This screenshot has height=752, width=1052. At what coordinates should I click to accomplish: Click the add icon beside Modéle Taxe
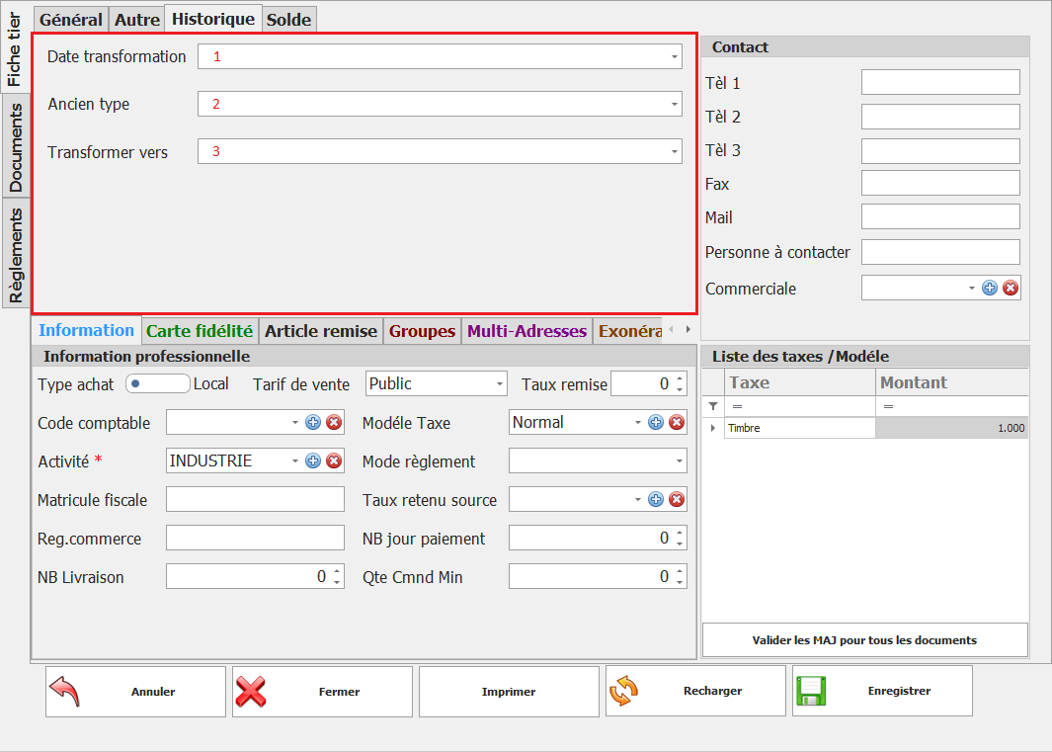click(x=656, y=422)
